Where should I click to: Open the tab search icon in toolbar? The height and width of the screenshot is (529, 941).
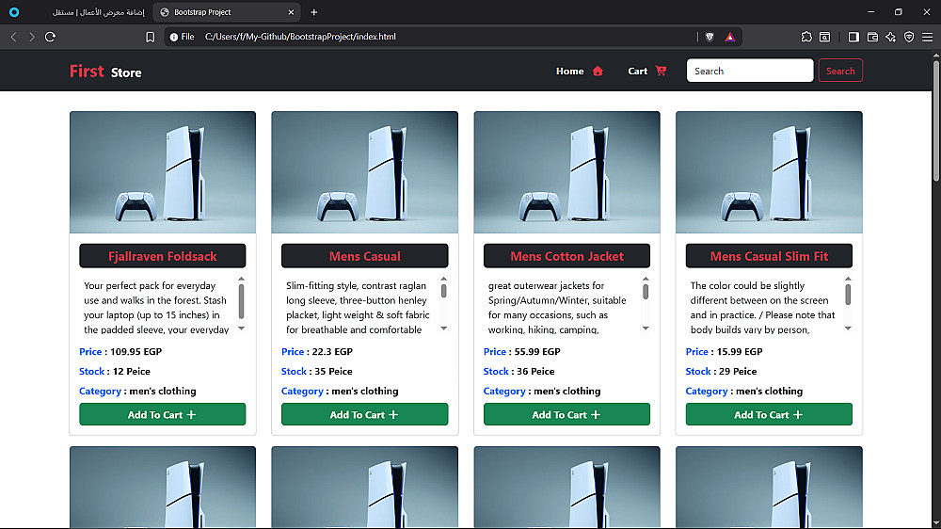click(x=825, y=37)
